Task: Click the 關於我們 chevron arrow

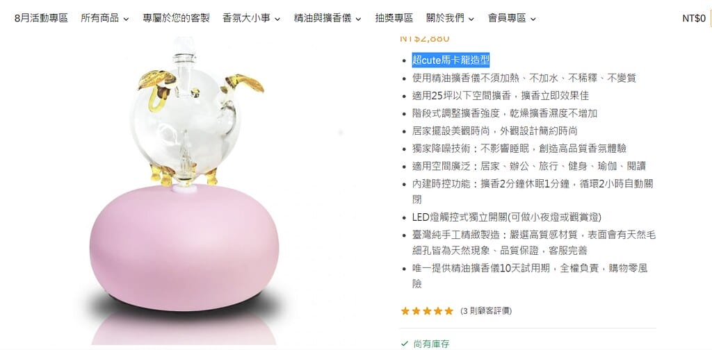Action: coord(471,19)
